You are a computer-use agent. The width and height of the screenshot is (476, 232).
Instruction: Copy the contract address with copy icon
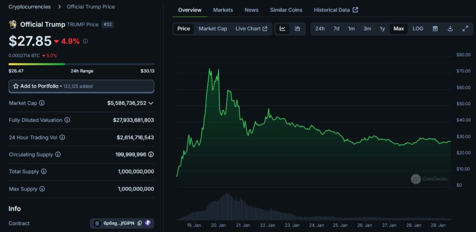pyautogui.click(x=139, y=223)
